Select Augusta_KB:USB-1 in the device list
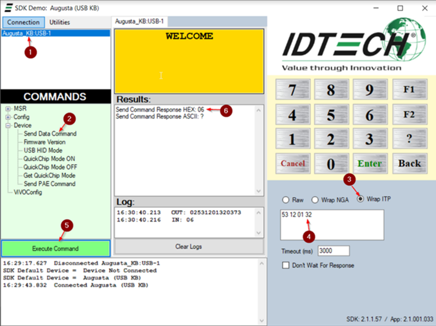This screenshot has height=326, width=436. tap(56, 33)
